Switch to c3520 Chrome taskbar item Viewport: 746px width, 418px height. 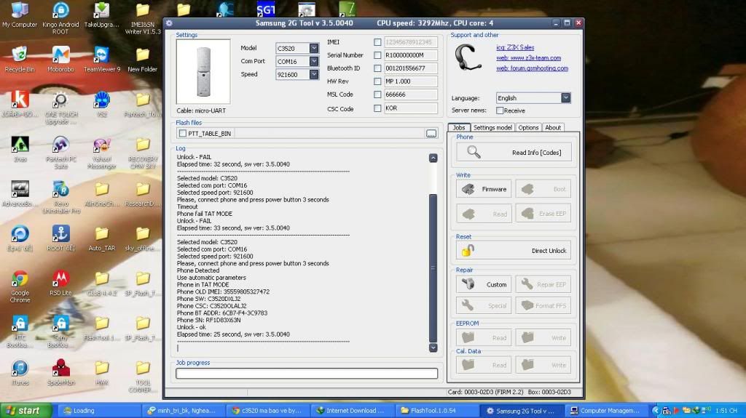(269, 411)
